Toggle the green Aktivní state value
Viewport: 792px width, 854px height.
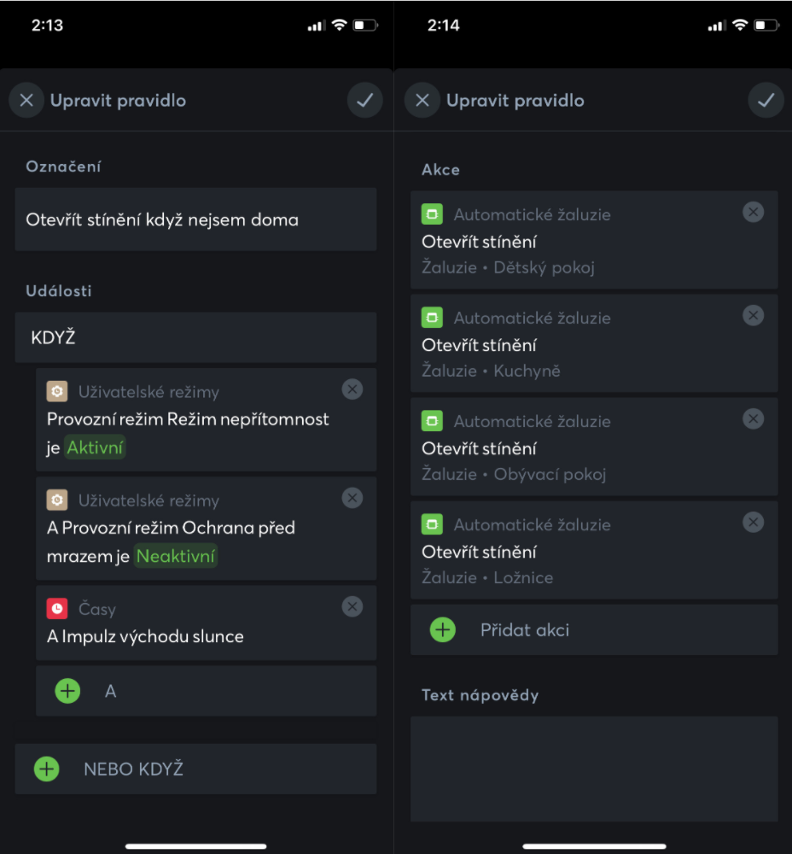95,447
